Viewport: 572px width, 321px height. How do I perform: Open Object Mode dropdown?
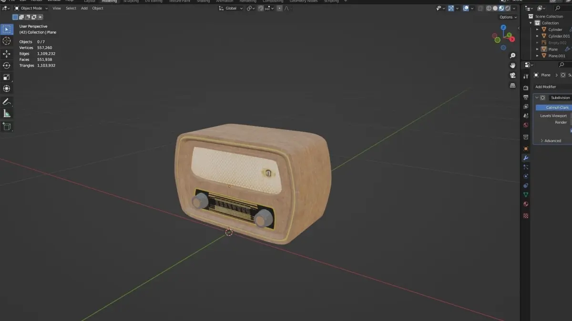(x=31, y=8)
